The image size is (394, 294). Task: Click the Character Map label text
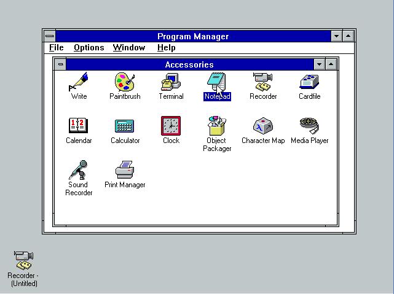pyautogui.click(x=263, y=141)
